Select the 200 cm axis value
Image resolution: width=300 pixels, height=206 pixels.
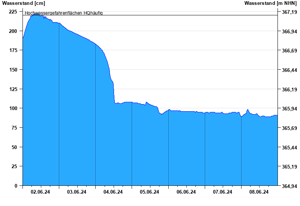pyautogui.click(x=13, y=31)
